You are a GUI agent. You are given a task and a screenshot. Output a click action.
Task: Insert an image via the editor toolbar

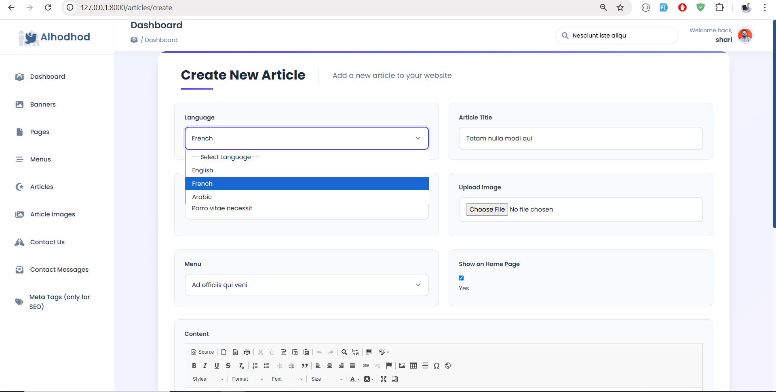(402, 366)
